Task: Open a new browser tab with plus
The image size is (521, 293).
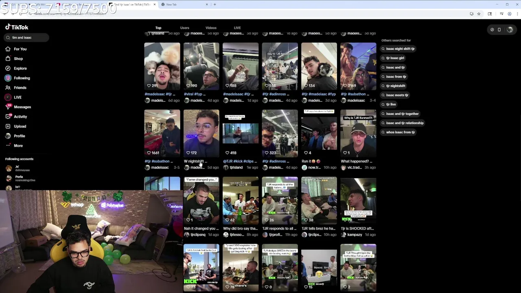Action: pyautogui.click(x=215, y=4)
